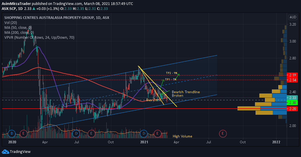Click the 2.80 price axis value
The image size is (301, 157).
coord(293,58)
